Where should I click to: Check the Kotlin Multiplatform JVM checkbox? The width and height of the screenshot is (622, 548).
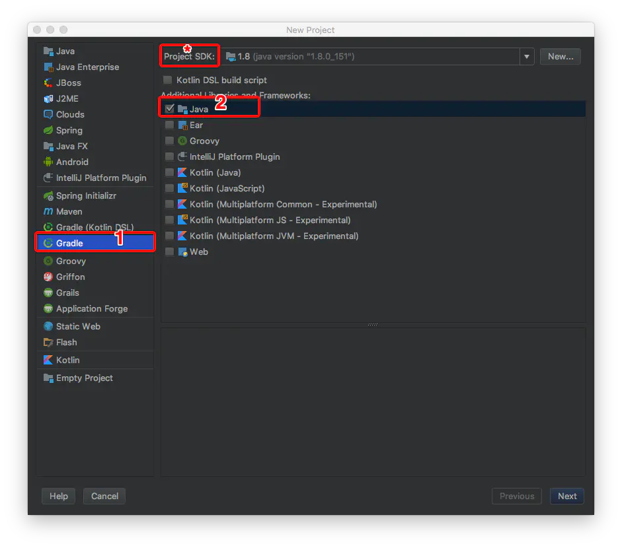point(170,236)
